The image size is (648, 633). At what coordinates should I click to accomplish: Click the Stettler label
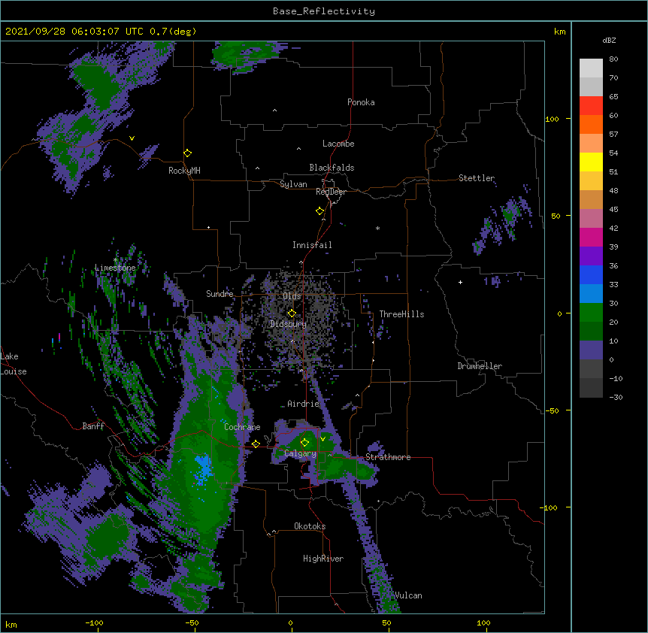(477, 178)
